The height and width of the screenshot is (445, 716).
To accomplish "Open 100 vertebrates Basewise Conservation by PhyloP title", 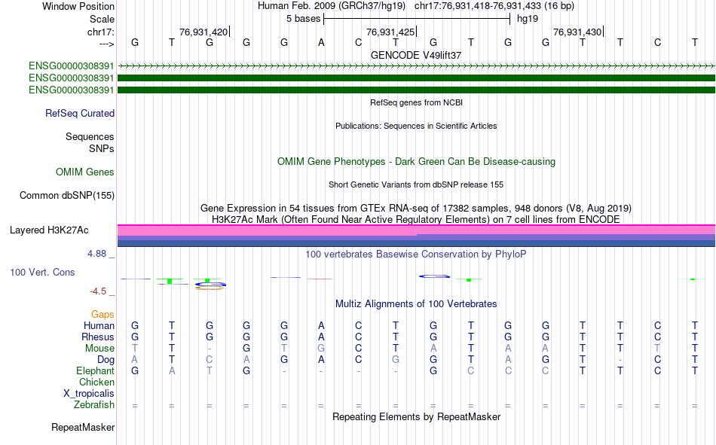I will pyautogui.click(x=416, y=255).
